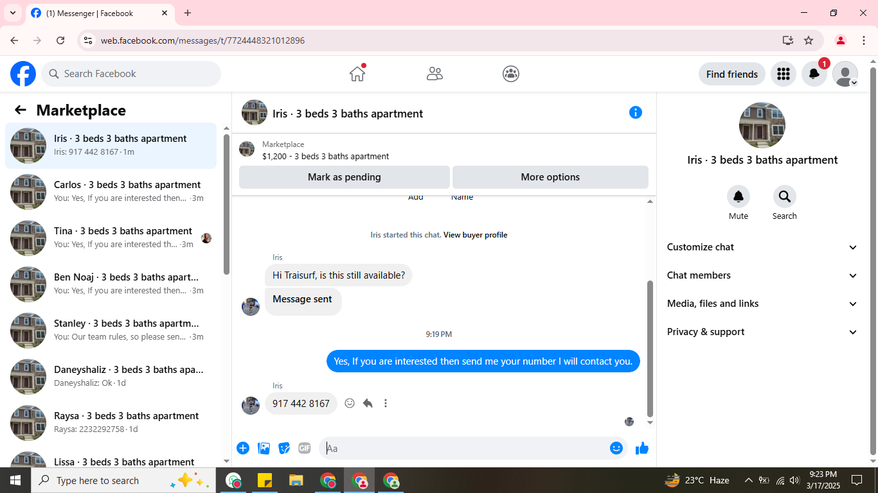Viewport: 878px width, 493px height.
Task: Open conversation information icon in chat header
Action: click(636, 112)
